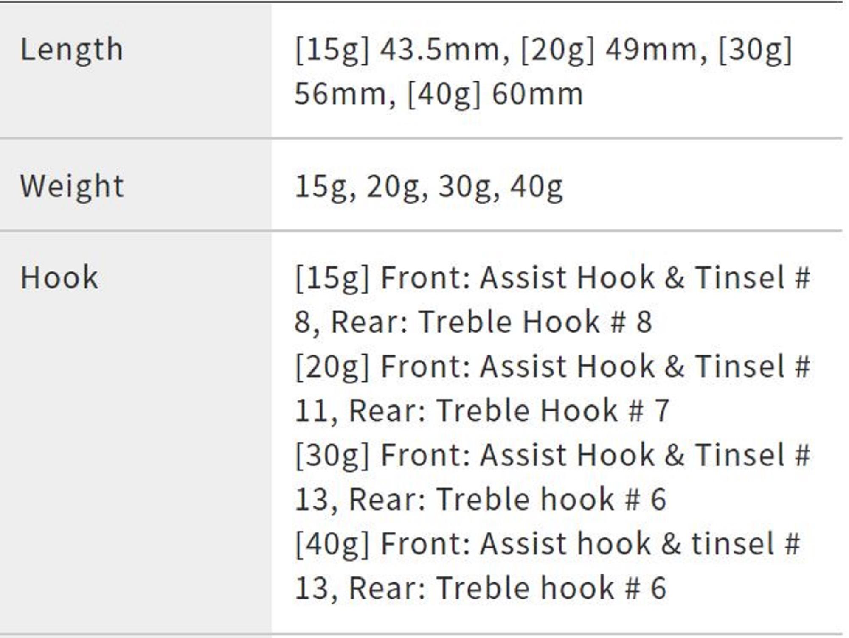Viewport: 849px width, 638px height.
Task: Click the Hook row label
Action: point(59,278)
